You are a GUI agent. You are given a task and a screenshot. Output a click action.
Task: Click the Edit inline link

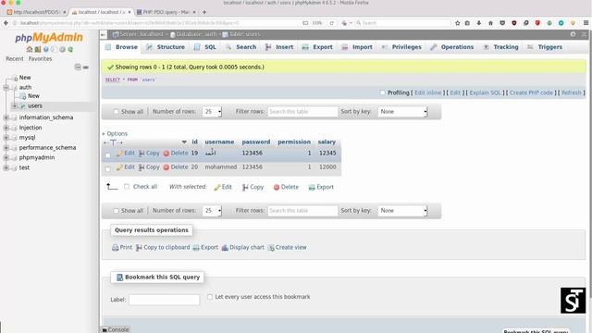point(427,92)
